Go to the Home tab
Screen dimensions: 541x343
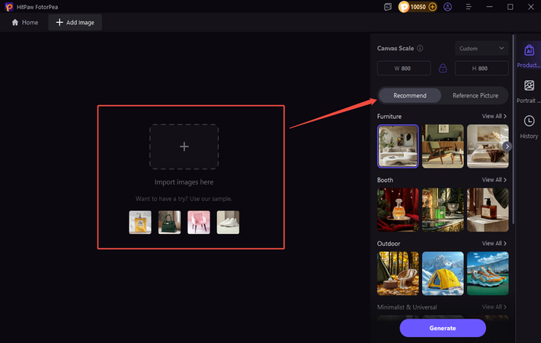(25, 22)
